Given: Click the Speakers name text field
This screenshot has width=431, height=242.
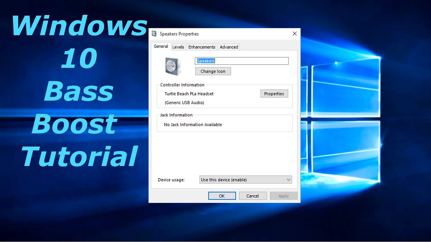Looking at the screenshot, I should coord(242,61).
